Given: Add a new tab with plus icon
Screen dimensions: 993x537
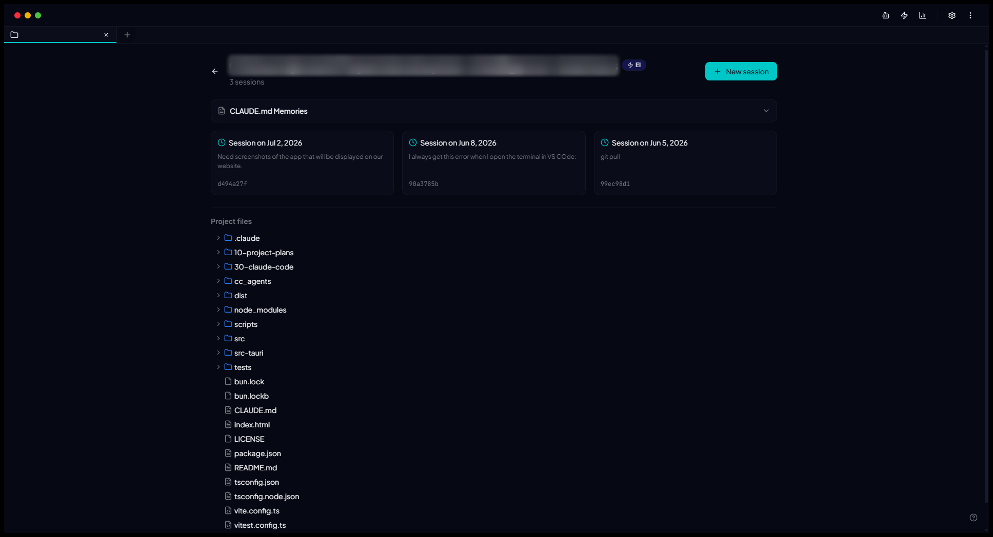Looking at the screenshot, I should pos(127,35).
